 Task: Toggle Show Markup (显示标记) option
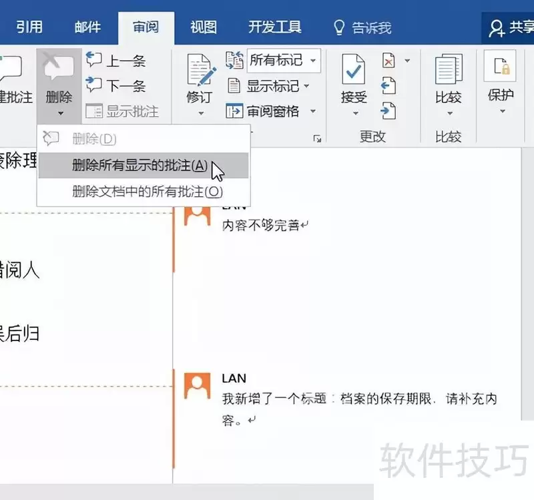tap(266, 85)
